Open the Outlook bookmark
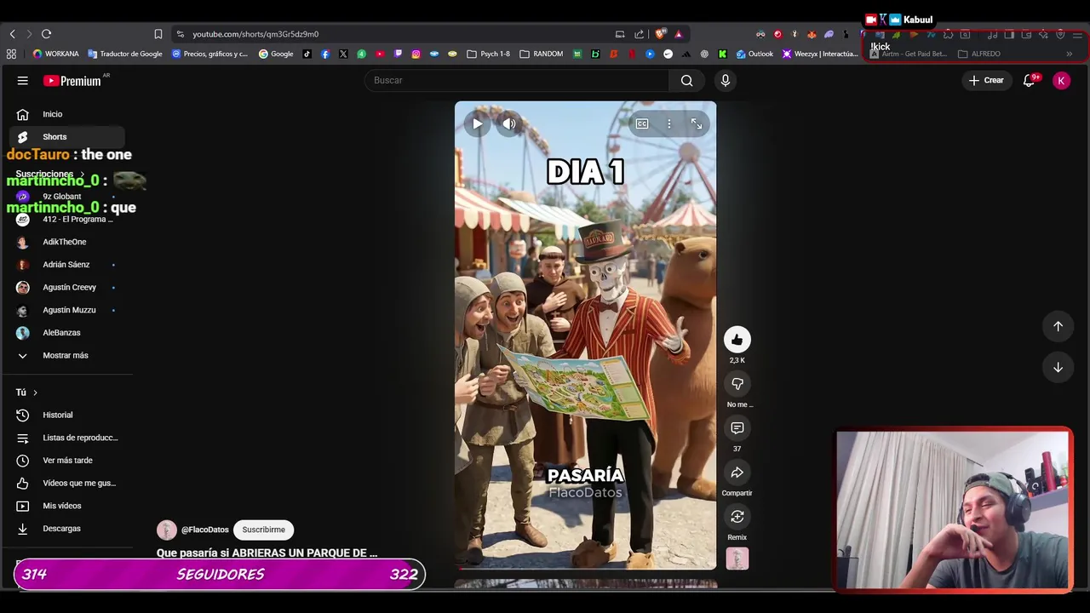Viewport: 1090px width, 613px height. [754, 54]
